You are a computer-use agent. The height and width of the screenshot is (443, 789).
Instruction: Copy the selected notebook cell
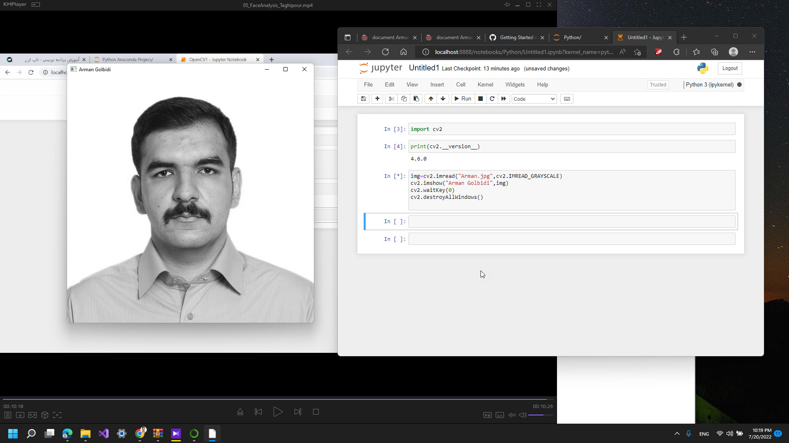point(404,99)
